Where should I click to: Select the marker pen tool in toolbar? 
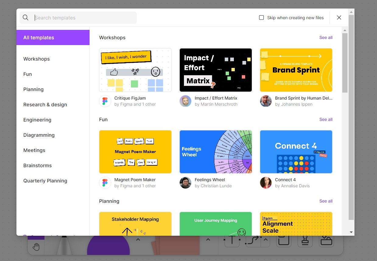tap(65, 245)
